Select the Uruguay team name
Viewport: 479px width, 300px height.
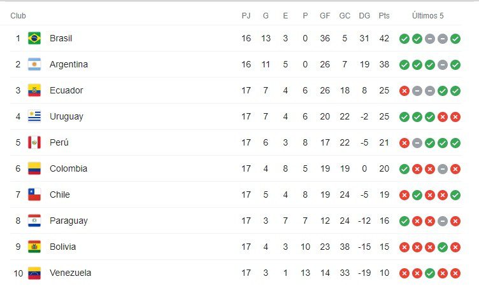tap(66, 117)
